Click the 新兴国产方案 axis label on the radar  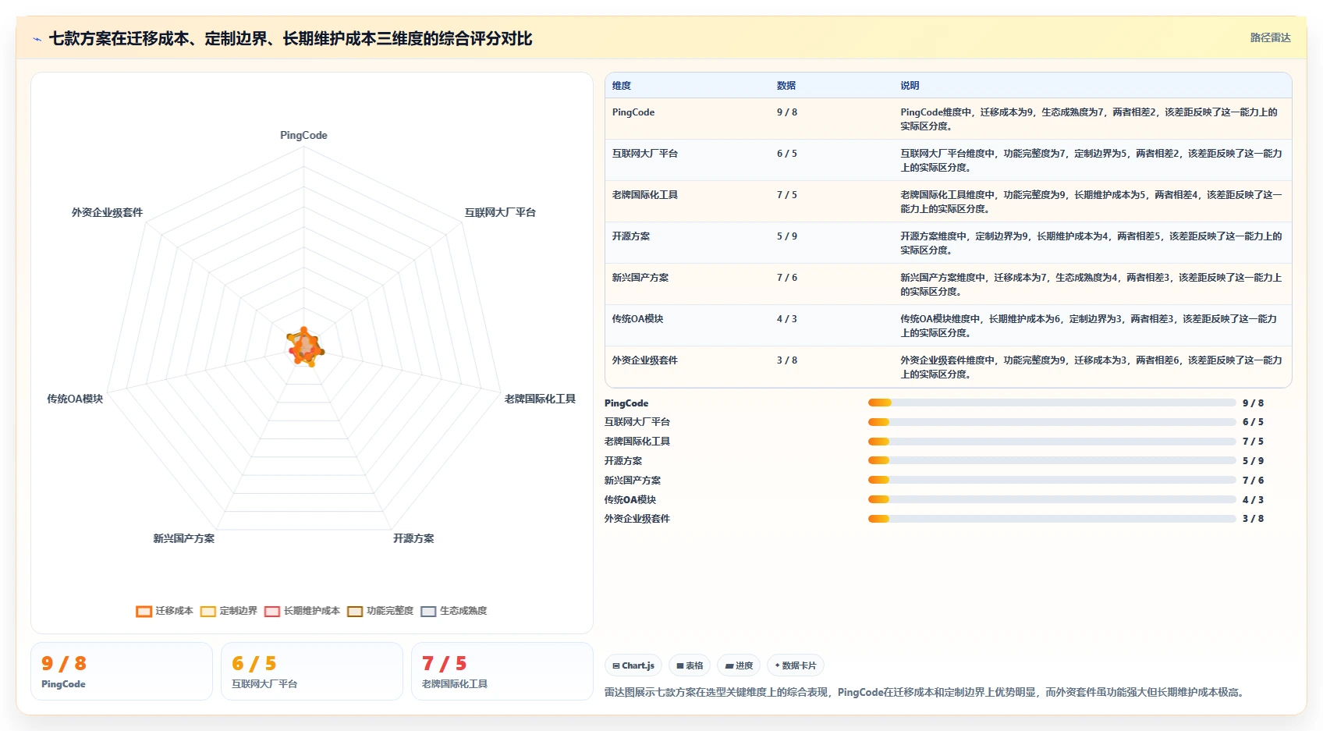(184, 538)
